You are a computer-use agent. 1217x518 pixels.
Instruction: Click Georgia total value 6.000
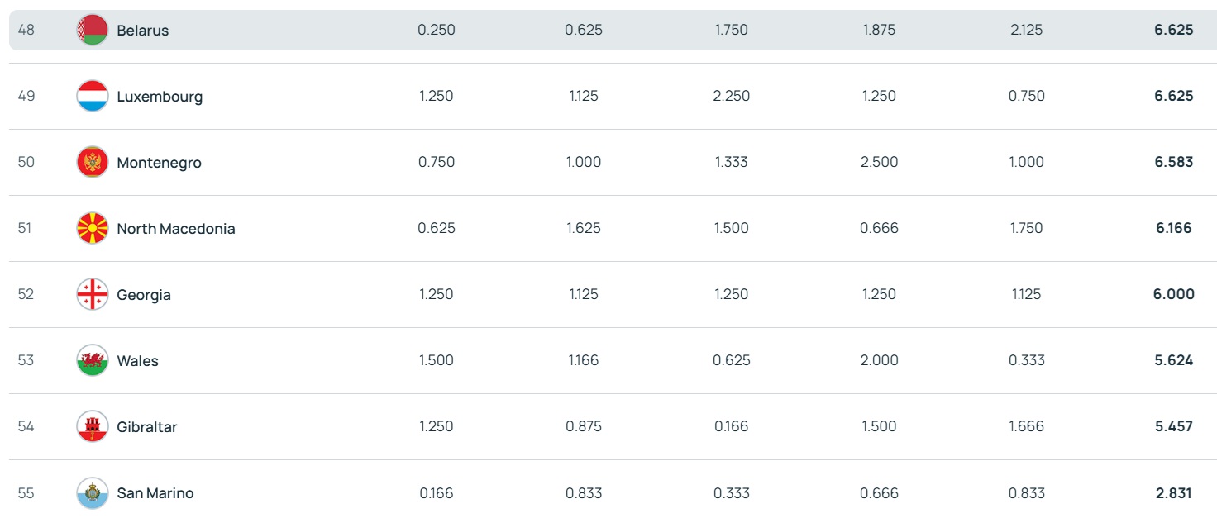[x=1174, y=294]
